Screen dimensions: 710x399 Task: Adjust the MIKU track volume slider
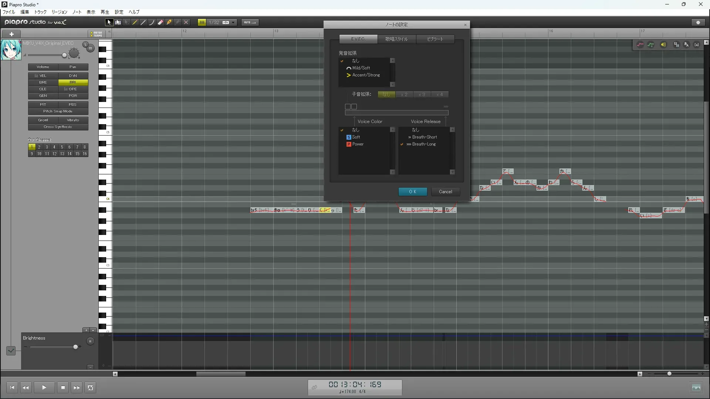64,55
